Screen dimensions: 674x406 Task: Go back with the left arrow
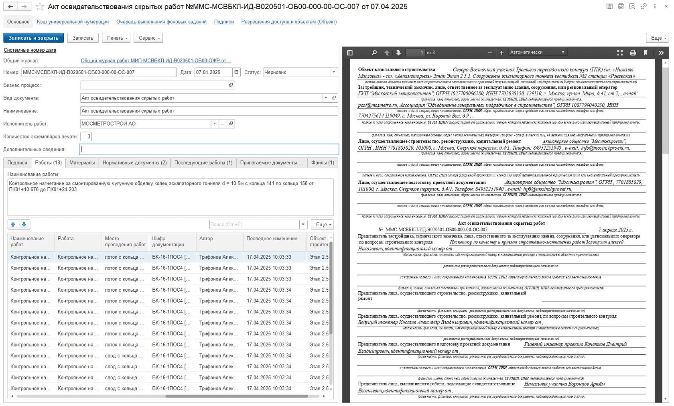pos(11,7)
